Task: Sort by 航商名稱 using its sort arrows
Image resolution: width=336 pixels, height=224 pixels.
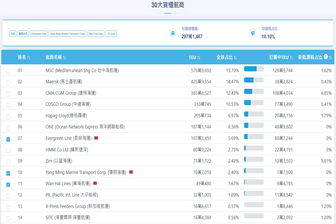Action: pos(64,57)
